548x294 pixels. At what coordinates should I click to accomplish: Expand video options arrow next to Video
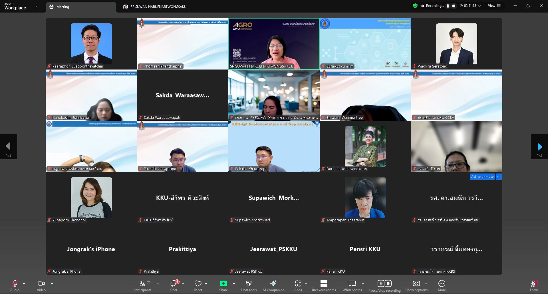pyautogui.click(x=52, y=283)
